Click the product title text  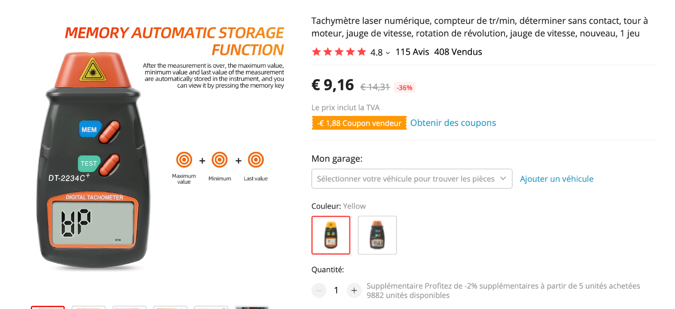[479, 27]
